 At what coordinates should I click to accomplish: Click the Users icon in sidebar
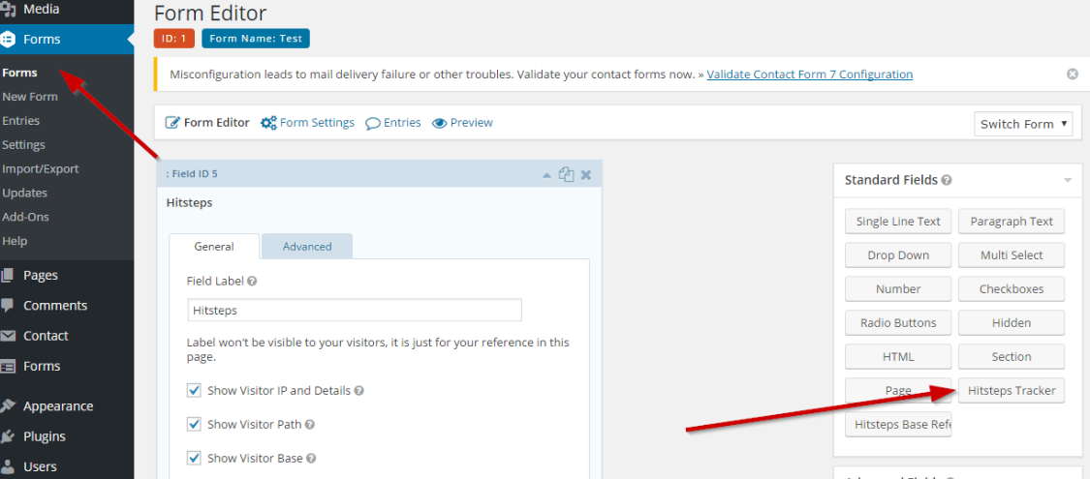click(8, 466)
